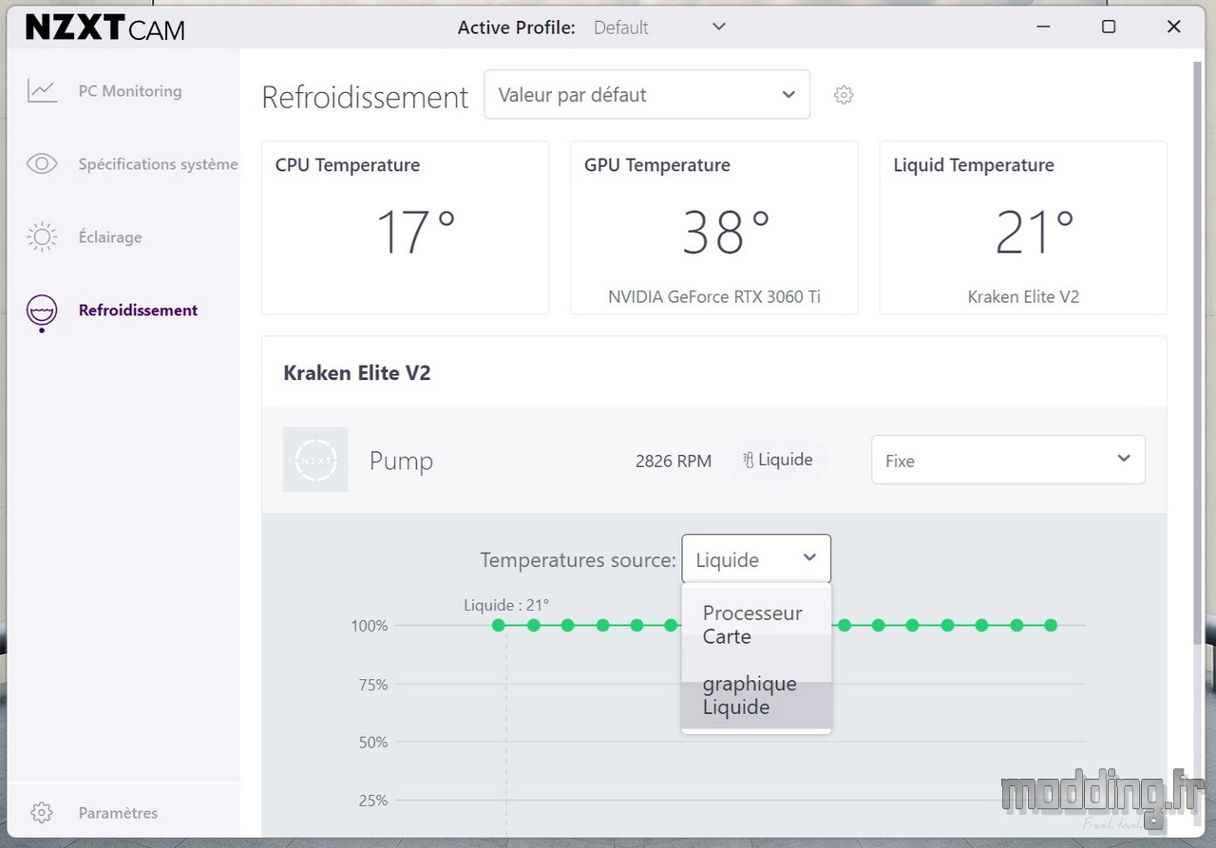
Task: Click the gear icon next to Paramètres
Action: pyautogui.click(x=42, y=813)
